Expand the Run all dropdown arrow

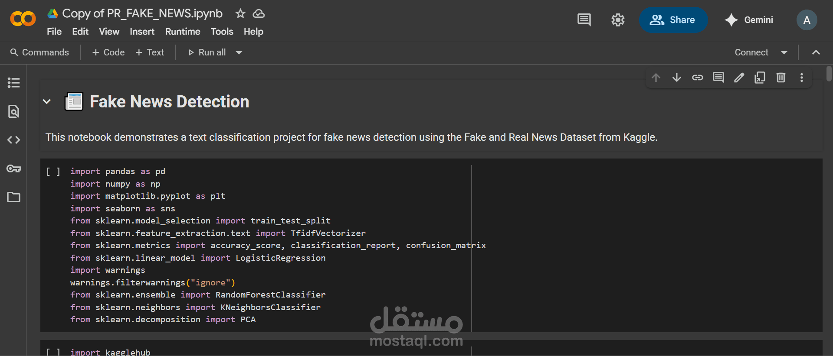coord(239,52)
